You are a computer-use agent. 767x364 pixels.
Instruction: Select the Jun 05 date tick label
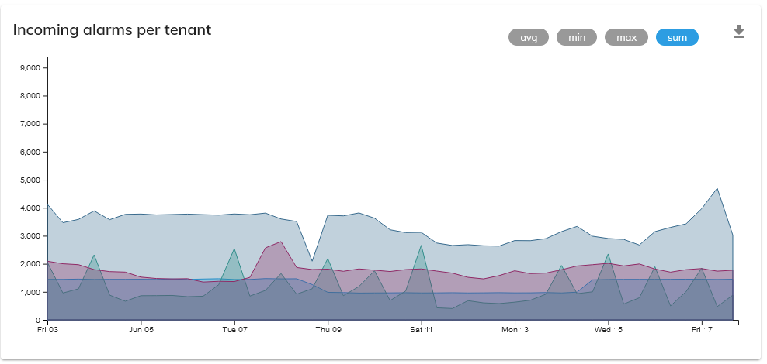click(141, 329)
